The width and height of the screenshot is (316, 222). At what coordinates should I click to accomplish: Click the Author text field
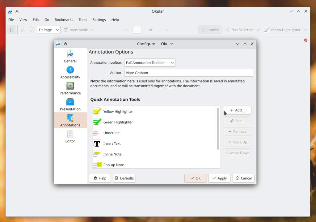[188, 73]
